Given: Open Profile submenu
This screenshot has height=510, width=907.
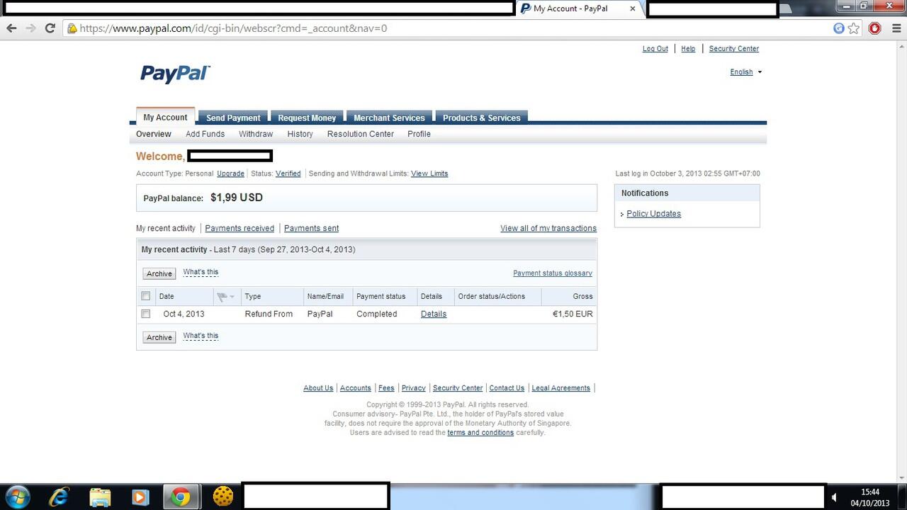Looking at the screenshot, I should (x=419, y=134).
